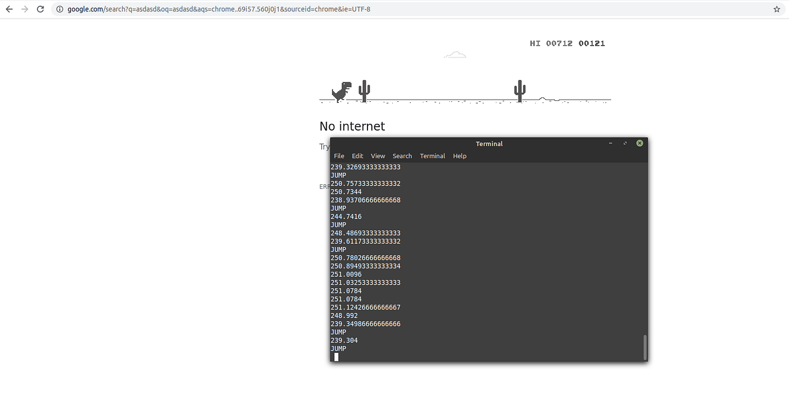Click the browser forward arrow

point(24,9)
